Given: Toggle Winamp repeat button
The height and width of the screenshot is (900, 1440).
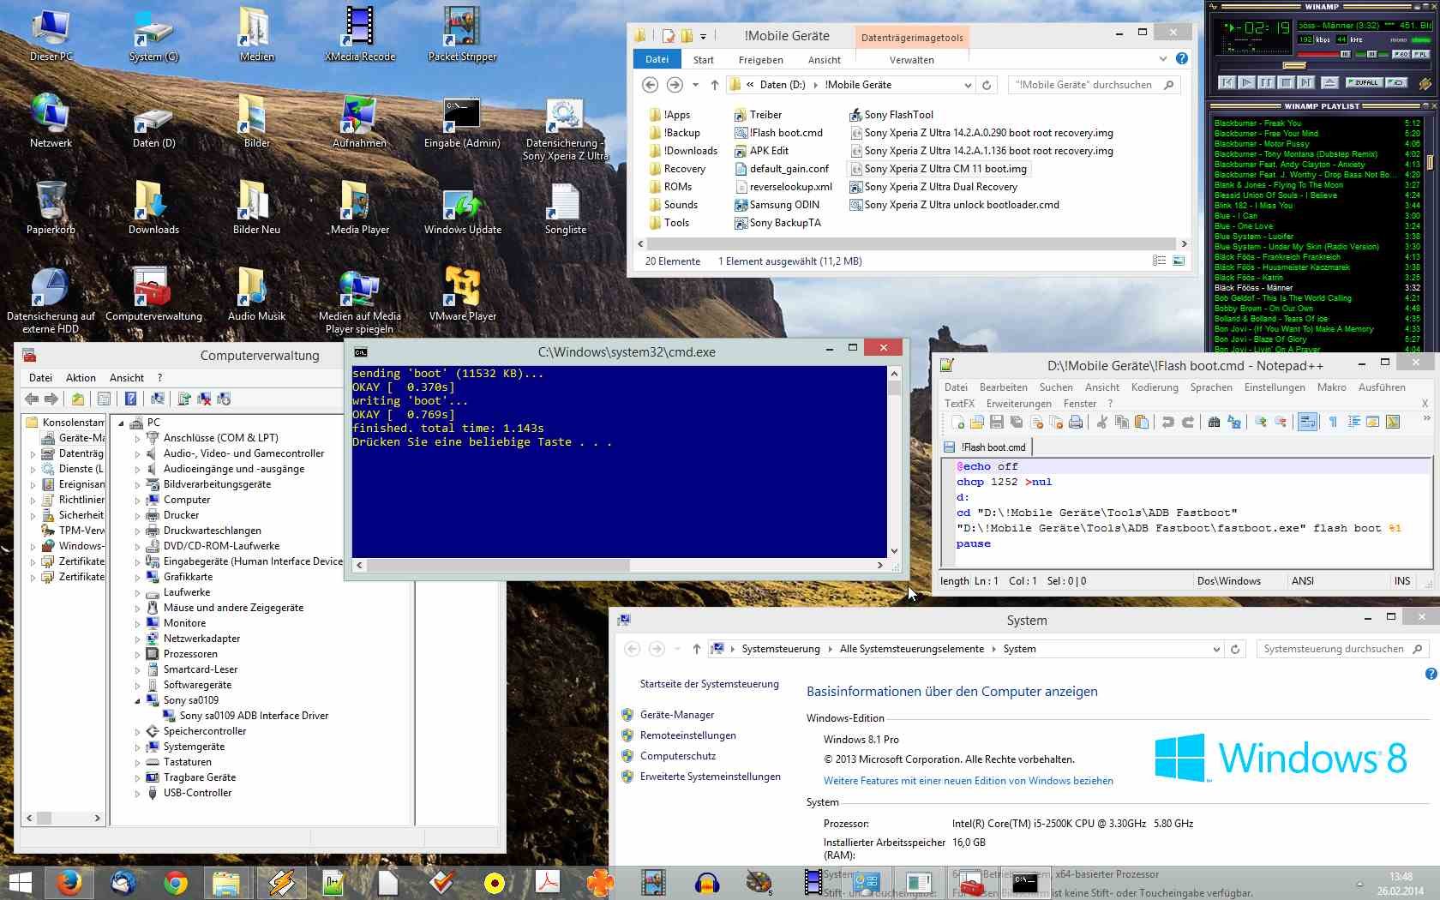Looking at the screenshot, I should point(1396,83).
